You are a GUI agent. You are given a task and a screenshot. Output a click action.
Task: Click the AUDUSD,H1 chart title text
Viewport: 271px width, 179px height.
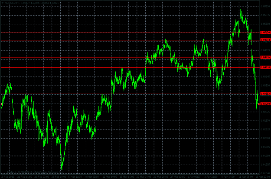pos(12,3)
